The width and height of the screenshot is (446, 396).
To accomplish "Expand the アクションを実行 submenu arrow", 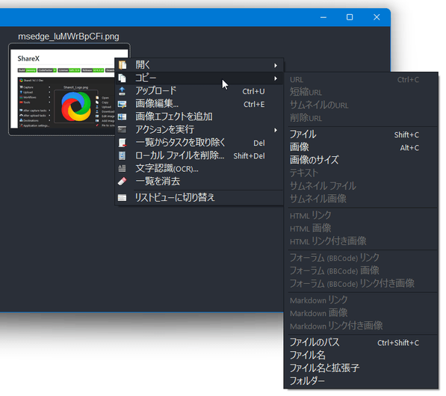I will (276, 130).
